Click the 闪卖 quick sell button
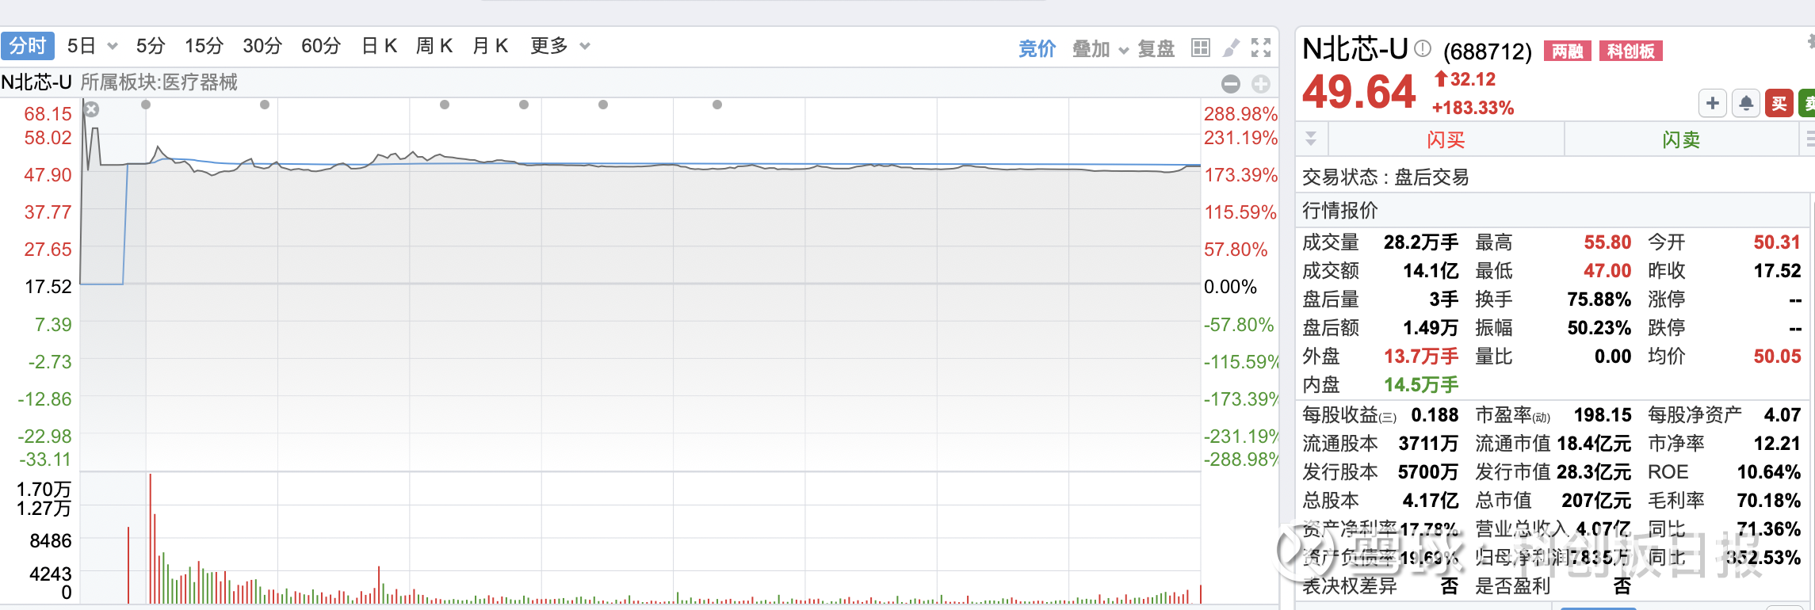Image resolution: width=1815 pixels, height=610 pixels. (x=1681, y=140)
